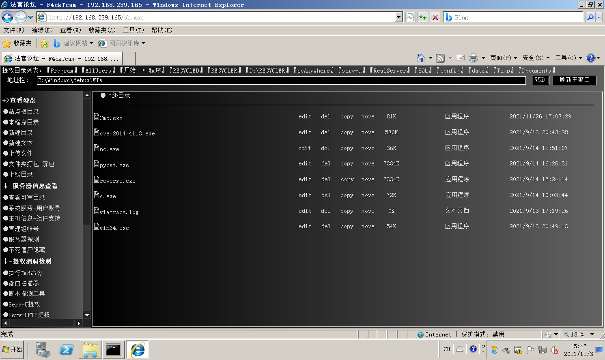Click the compatibility view icon in address bar

(x=411, y=17)
